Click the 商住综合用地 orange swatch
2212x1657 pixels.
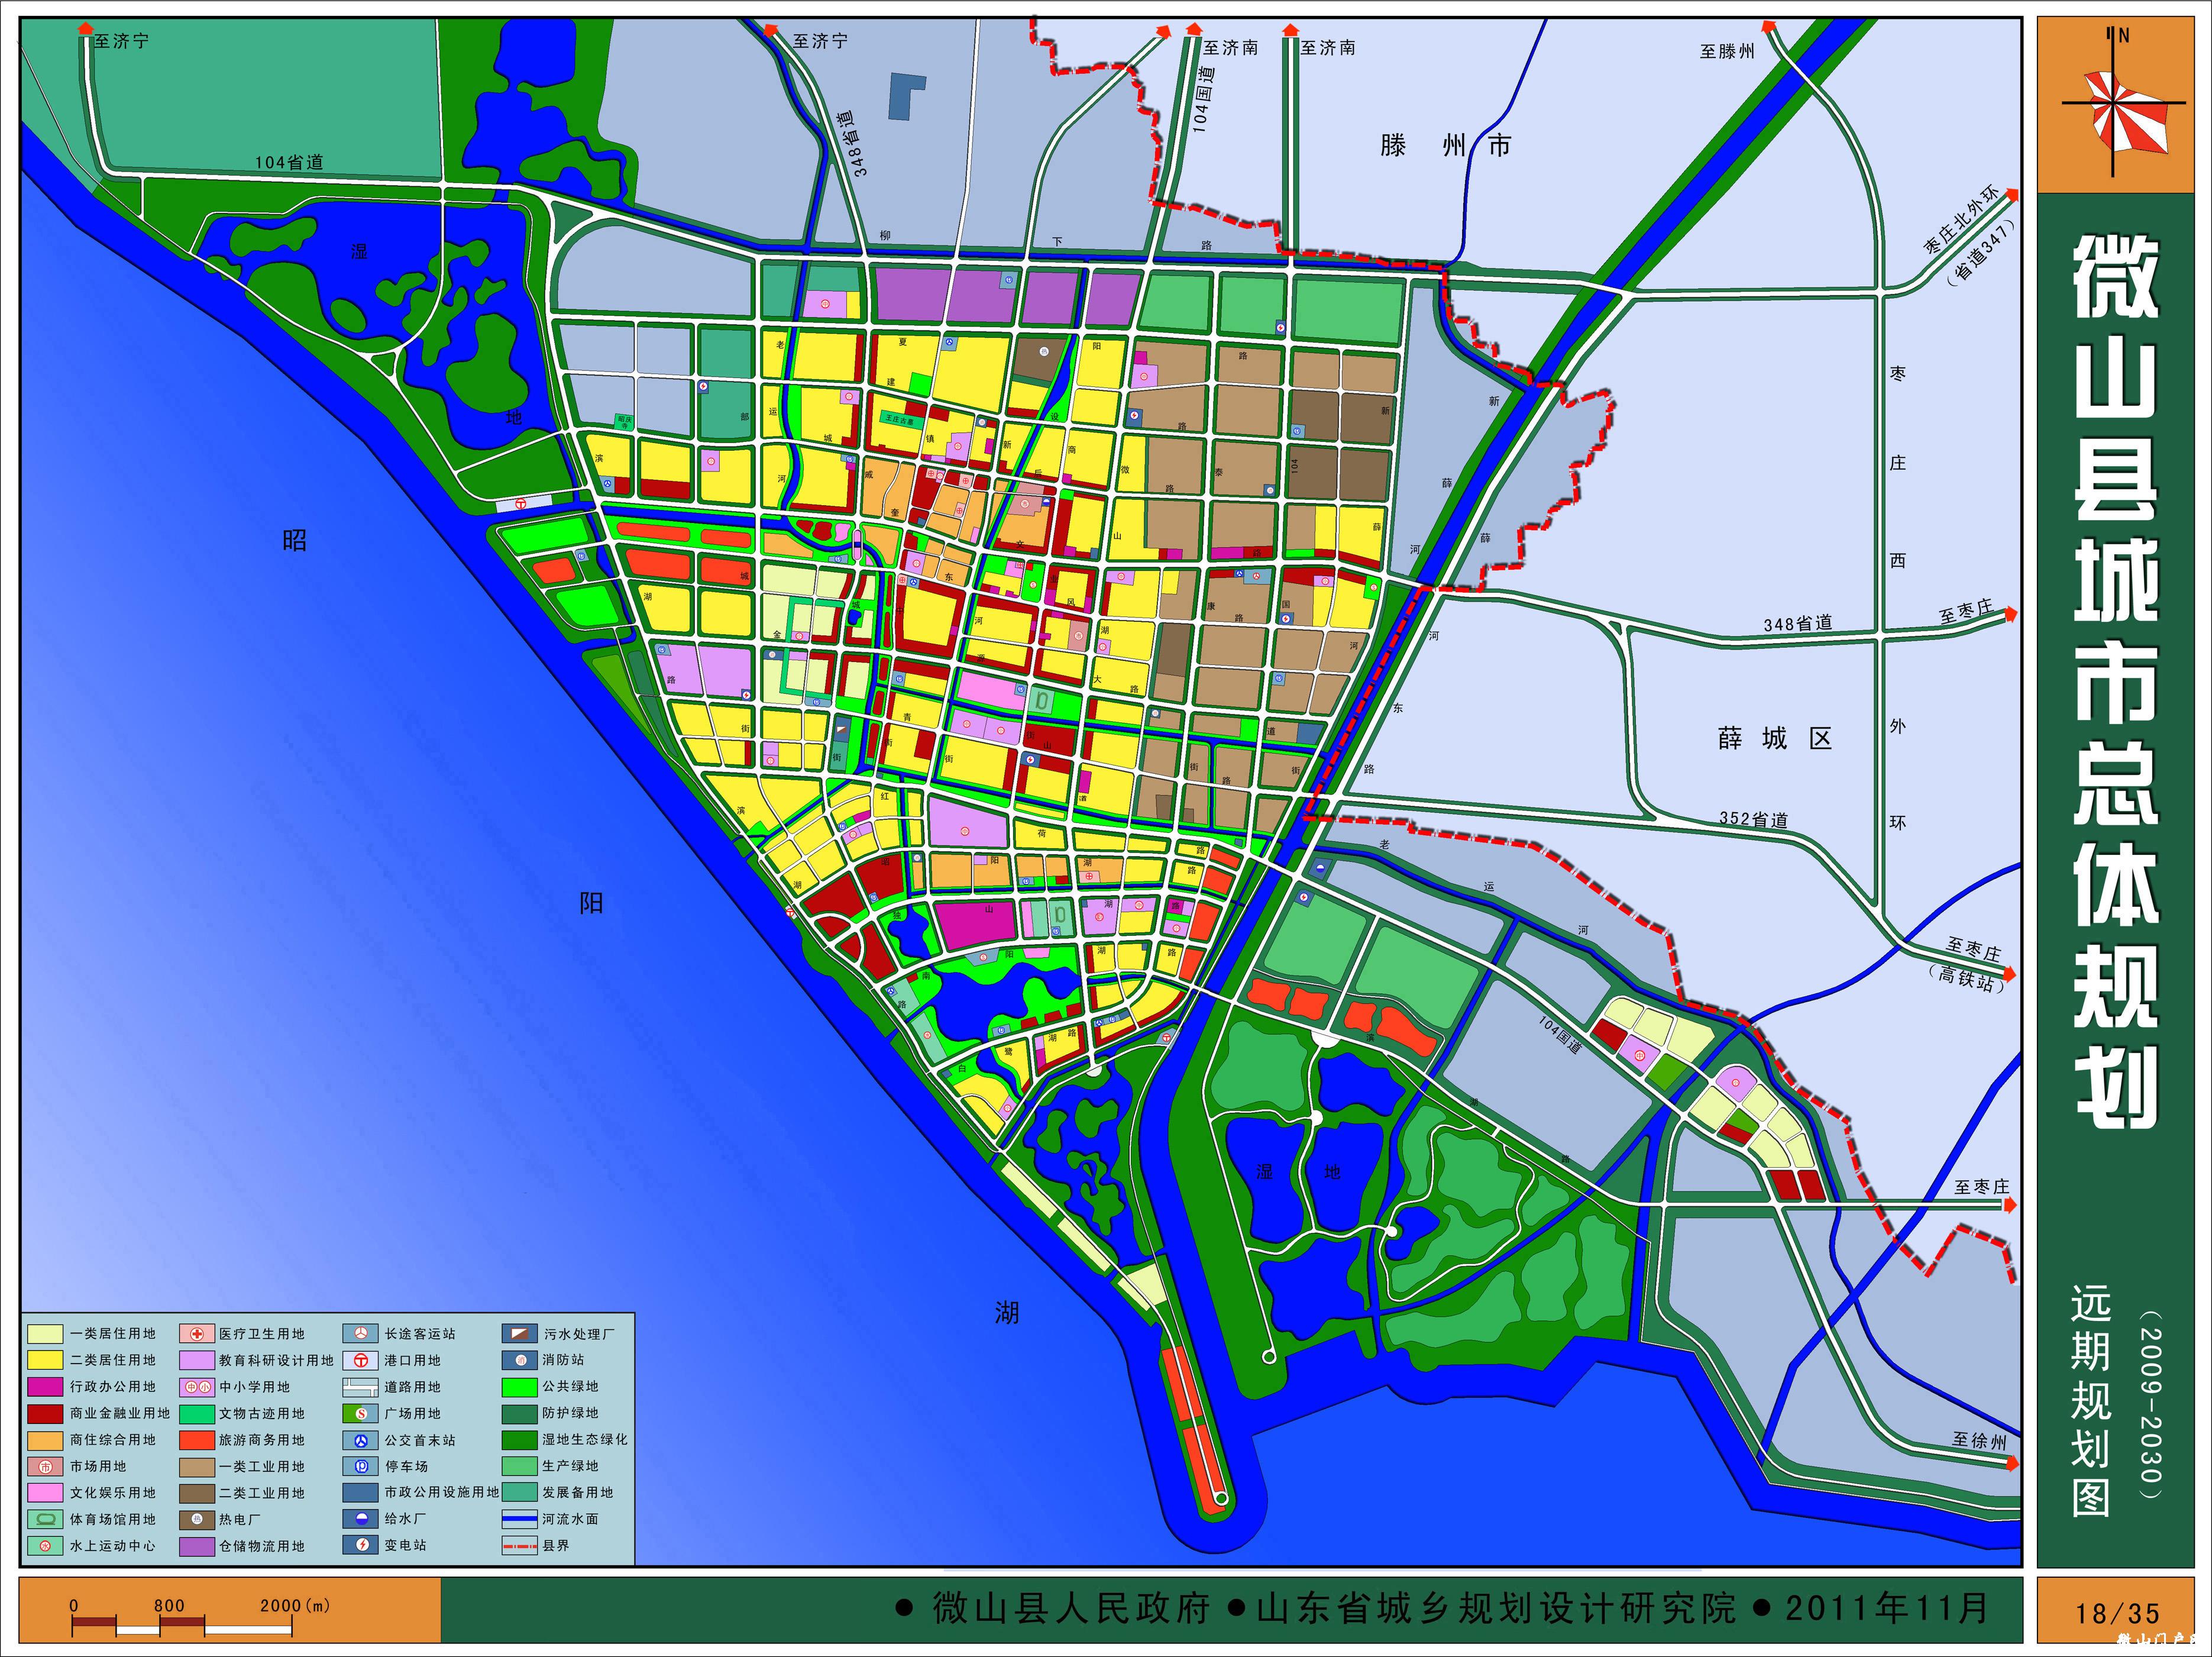pyautogui.click(x=45, y=1440)
